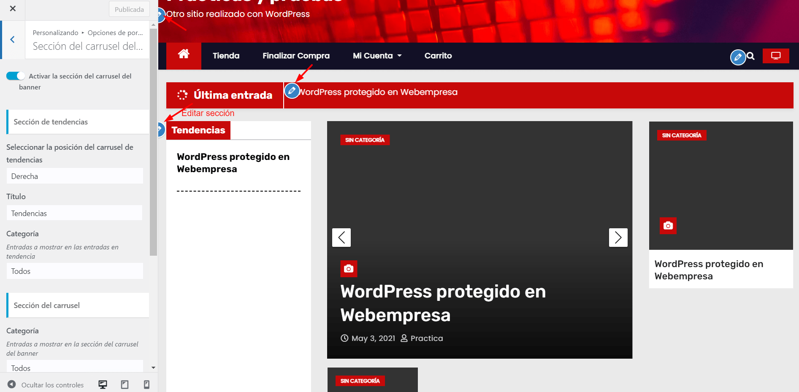Image resolution: width=799 pixels, height=392 pixels.
Task: Click the Publicada button
Action: point(129,9)
